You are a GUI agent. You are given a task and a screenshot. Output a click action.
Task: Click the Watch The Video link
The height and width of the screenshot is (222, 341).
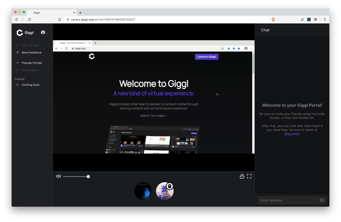(x=154, y=116)
